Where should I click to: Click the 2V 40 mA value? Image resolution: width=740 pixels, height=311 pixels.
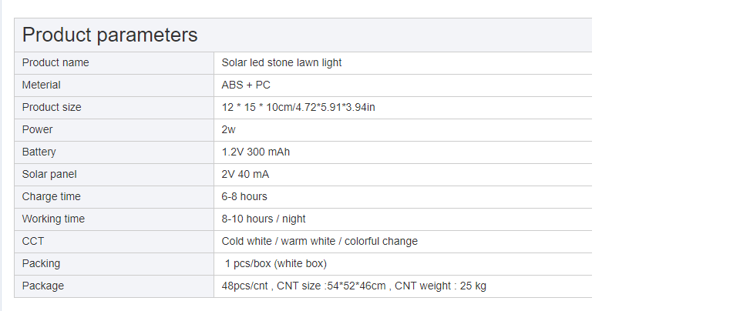245,174
